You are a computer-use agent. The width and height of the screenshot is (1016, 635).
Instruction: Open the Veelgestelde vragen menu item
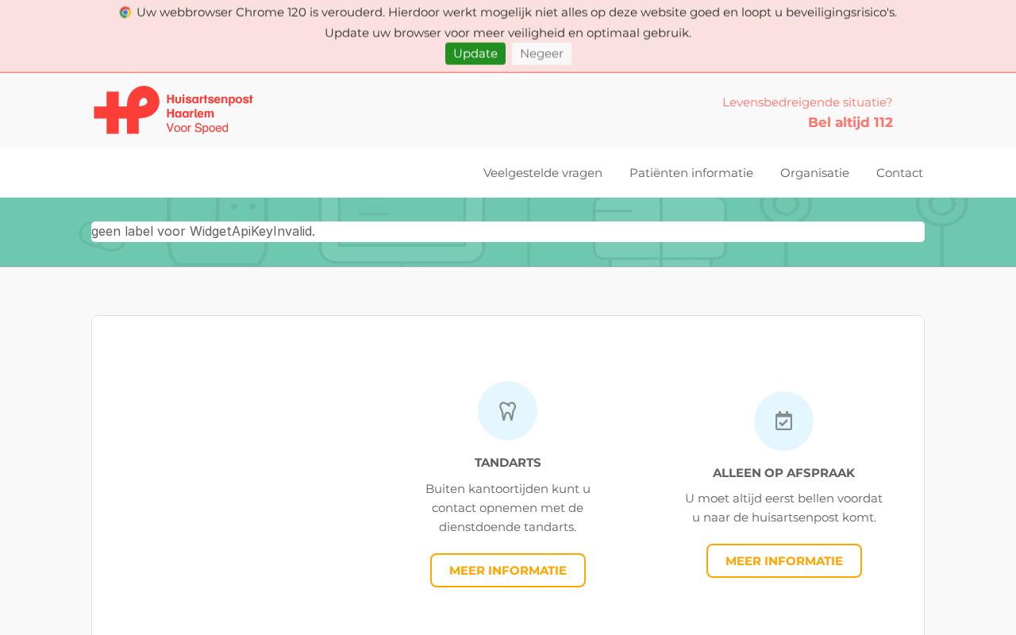click(x=543, y=173)
